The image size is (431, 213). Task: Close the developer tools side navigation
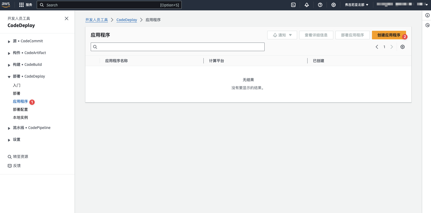(x=67, y=18)
